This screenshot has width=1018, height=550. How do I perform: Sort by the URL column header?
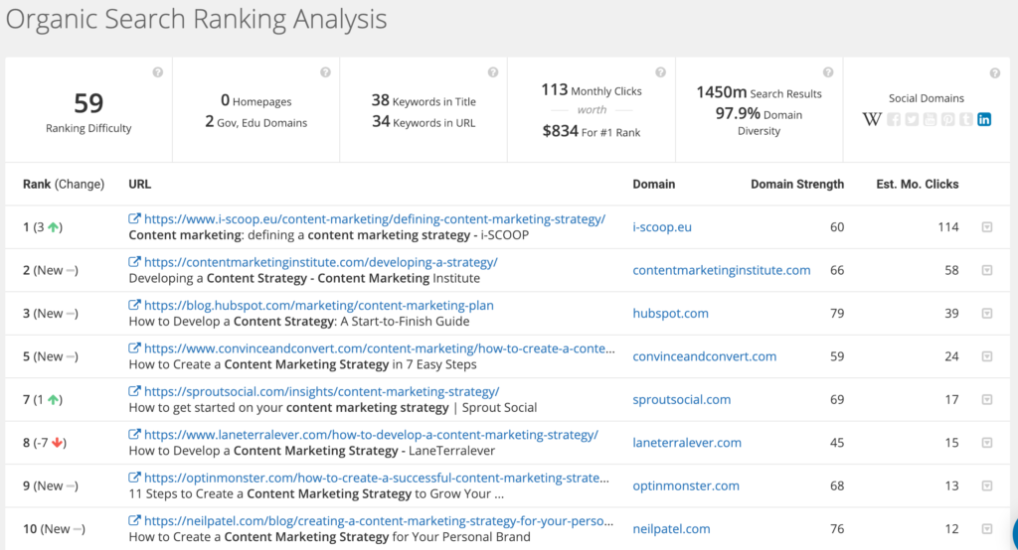pyautogui.click(x=139, y=185)
